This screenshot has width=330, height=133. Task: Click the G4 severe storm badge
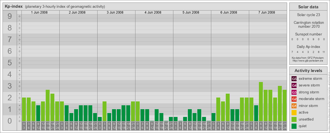pyautogui.click(x=294, y=86)
